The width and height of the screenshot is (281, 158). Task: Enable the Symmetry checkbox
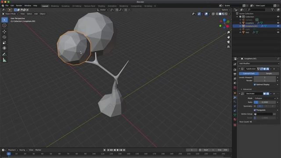[x=255, y=106]
